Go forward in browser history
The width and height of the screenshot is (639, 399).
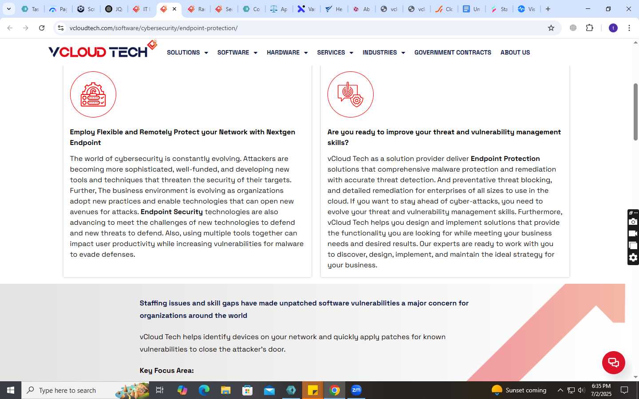26,28
